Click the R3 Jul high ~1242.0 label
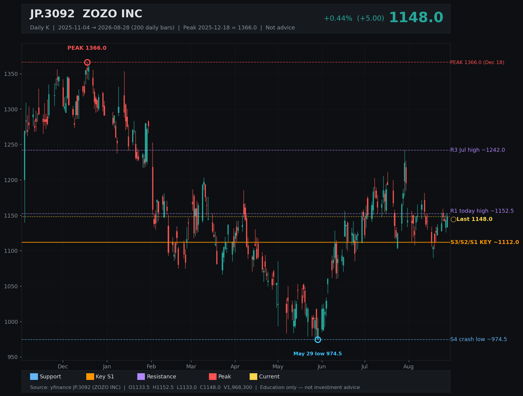The width and height of the screenshot is (523, 396). tap(477, 150)
